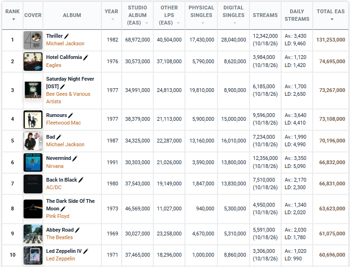The width and height of the screenshot is (350, 267).
Task: Open the Back In Black cover thumbnail
Action: tap(33, 184)
